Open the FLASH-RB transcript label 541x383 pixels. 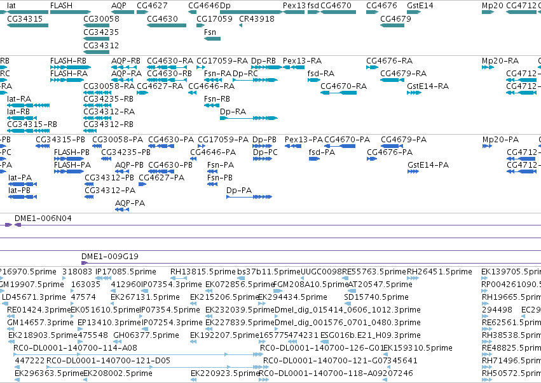coord(68,61)
